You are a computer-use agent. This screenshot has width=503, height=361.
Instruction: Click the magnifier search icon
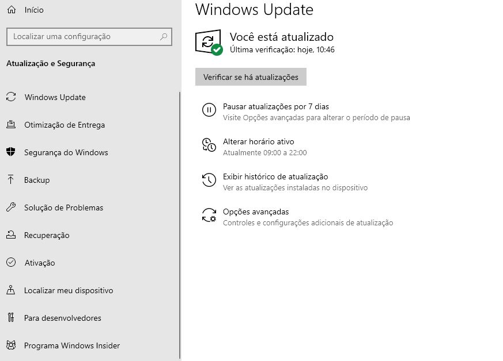[x=164, y=36]
